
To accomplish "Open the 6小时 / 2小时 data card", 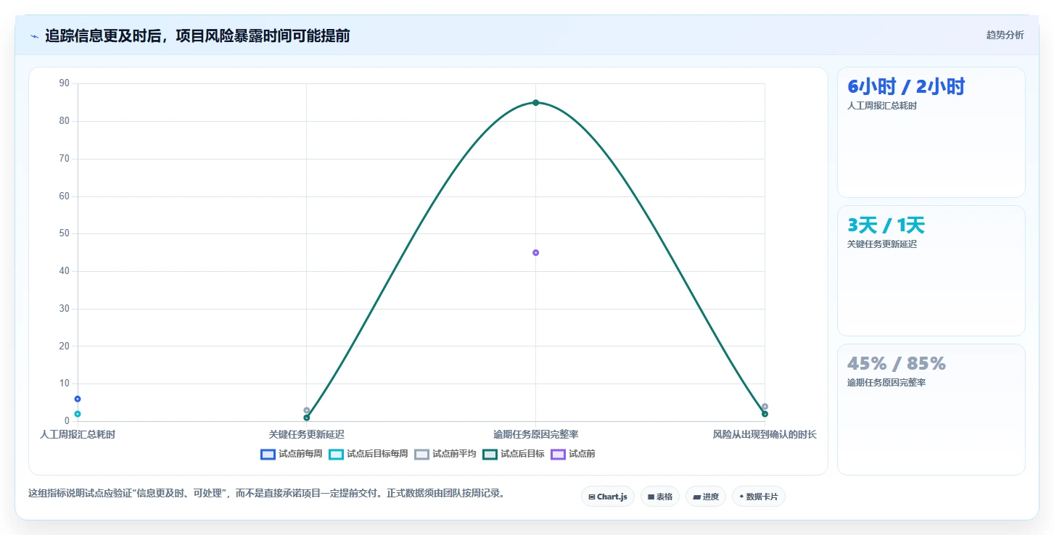I will click(931, 132).
